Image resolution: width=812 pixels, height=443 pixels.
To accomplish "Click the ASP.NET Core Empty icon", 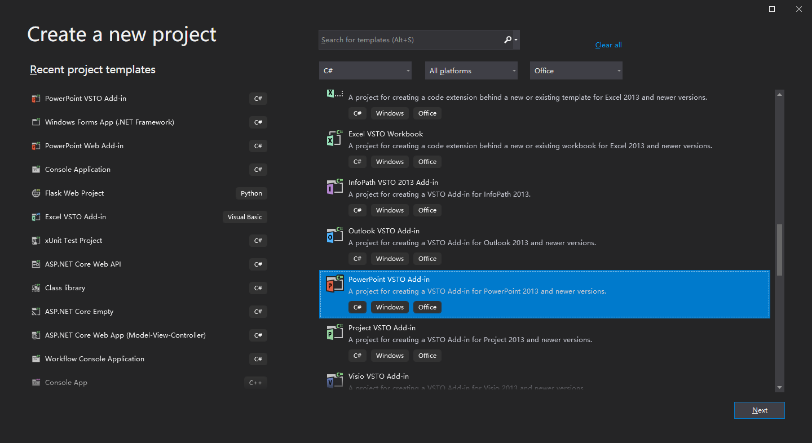I will pos(36,312).
